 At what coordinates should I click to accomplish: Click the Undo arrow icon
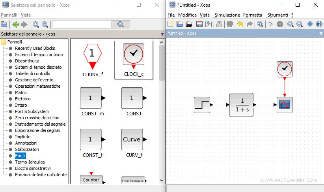tap(240, 24)
